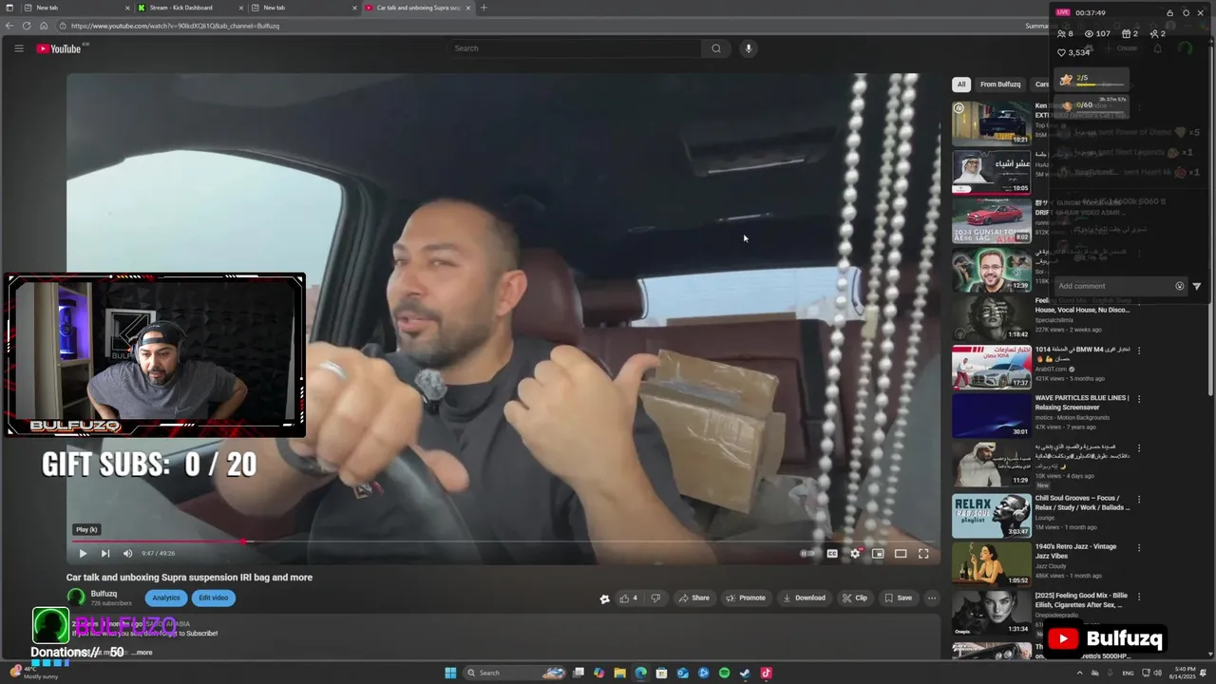Enable miniplayer mode
1216x684 pixels.
pos(878,553)
